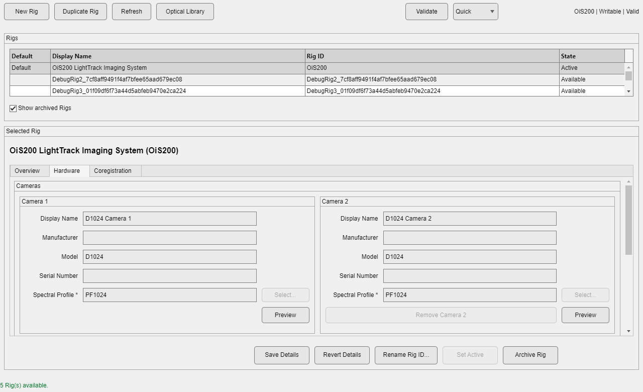Click Camera 1 Spectral Profile field
Image resolution: width=643 pixels, height=392 pixels.
point(170,295)
